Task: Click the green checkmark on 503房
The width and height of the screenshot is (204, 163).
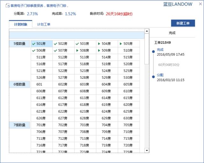Action: (x=77, y=44)
